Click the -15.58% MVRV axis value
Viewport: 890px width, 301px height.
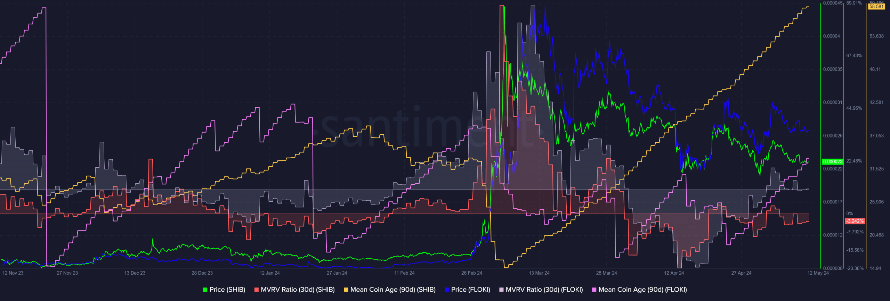pyautogui.click(x=855, y=250)
